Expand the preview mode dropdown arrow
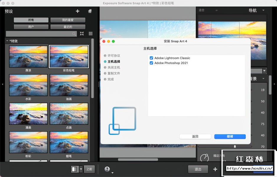 [81, 169]
